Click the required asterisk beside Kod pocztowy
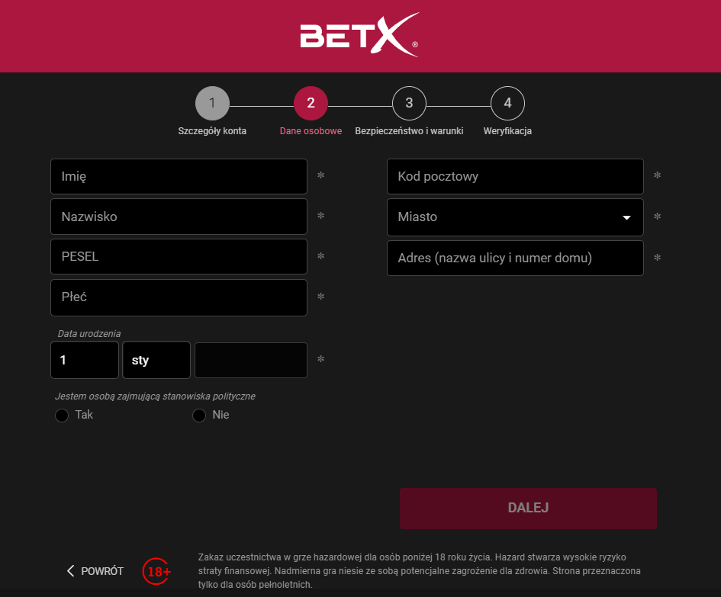 [657, 175]
